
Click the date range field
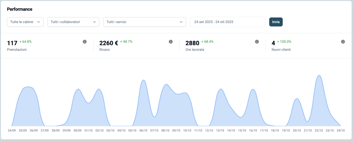[x=227, y=22]
